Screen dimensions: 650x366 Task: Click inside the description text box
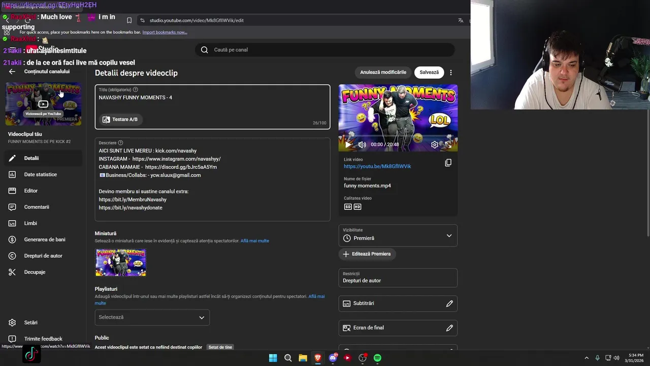(x=212, y=179)
